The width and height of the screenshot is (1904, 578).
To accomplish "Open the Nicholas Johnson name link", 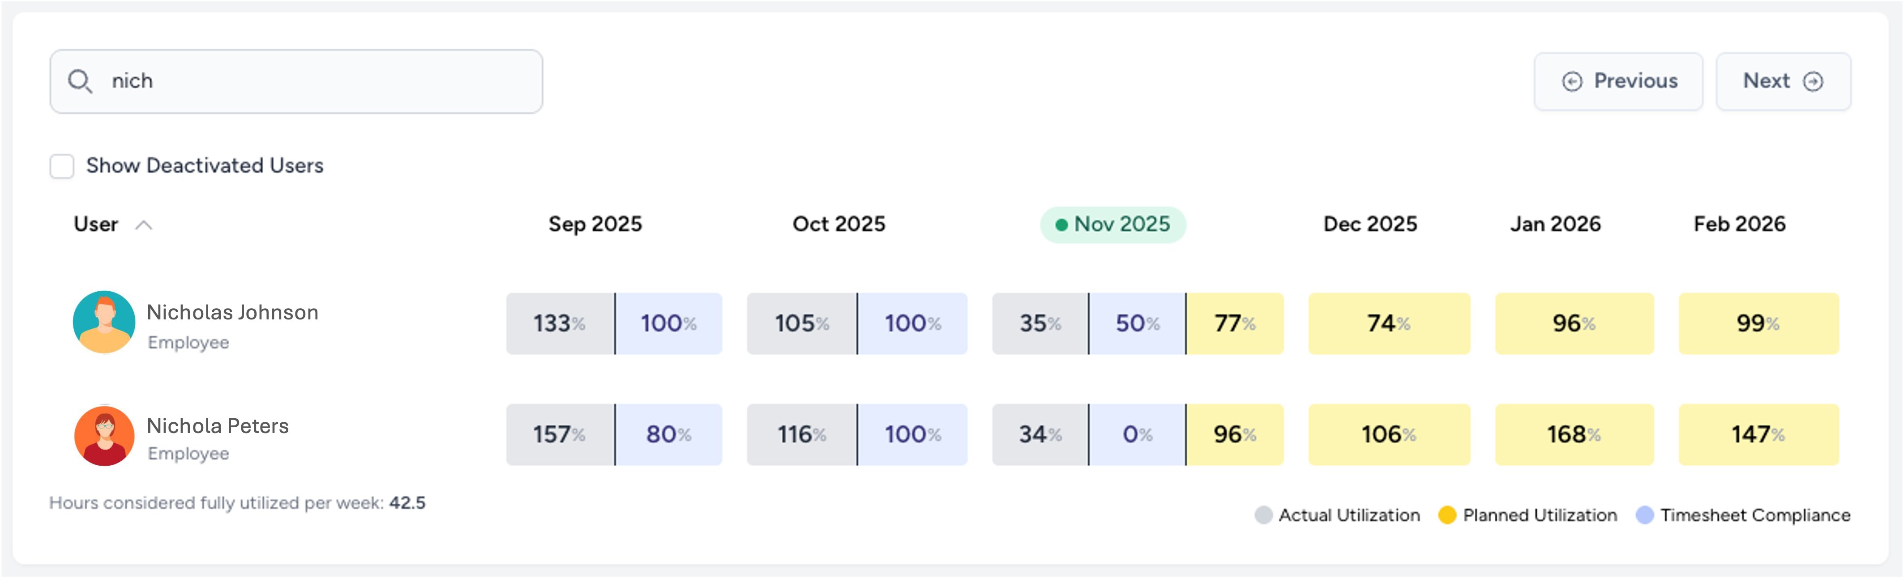I will pyautogui.click(x=232, y=312).
